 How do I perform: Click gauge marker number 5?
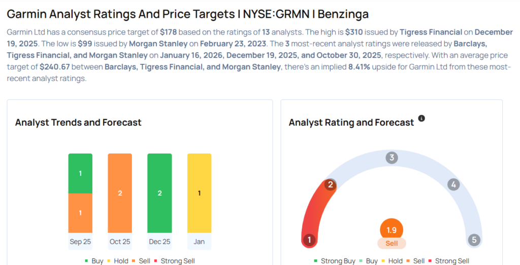474,240
